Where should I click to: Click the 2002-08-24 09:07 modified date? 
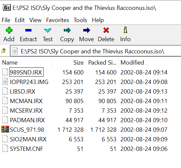(144, 130)
